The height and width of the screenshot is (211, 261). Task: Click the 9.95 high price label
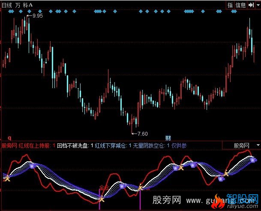coord(38,16)
